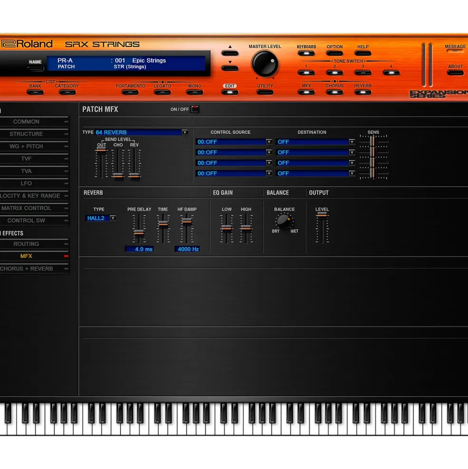Open the Option button
Image resolution: width=468 pixels, height=469 pixels.
(334, 53)
